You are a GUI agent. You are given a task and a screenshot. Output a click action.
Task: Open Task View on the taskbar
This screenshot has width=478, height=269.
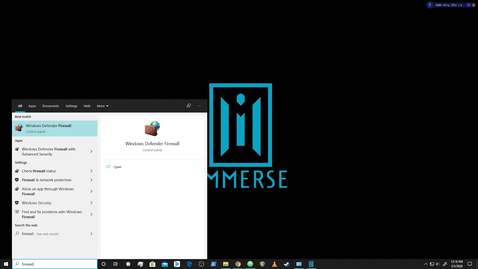[116, 264]
